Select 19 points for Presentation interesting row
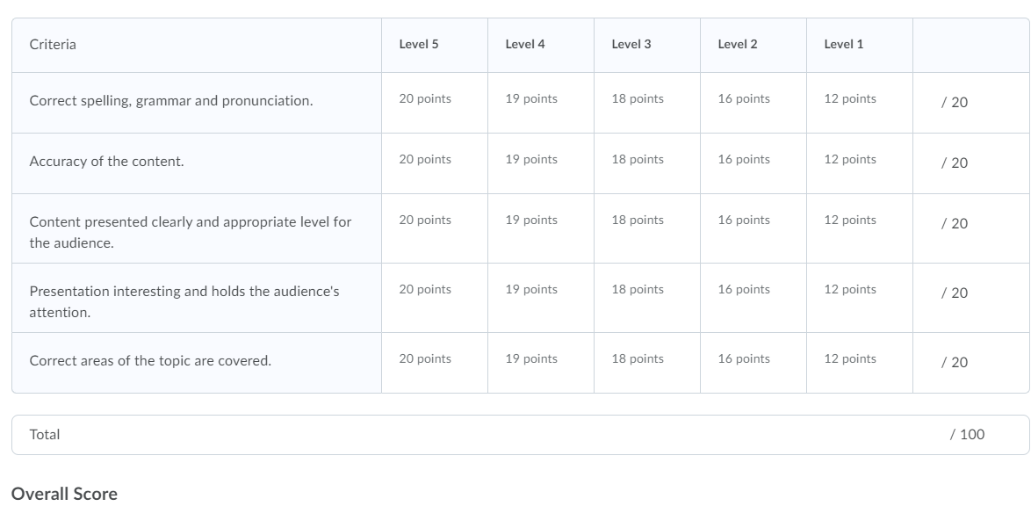The height and width of the screenshot is (528, 1031). [x=540, y=298]
